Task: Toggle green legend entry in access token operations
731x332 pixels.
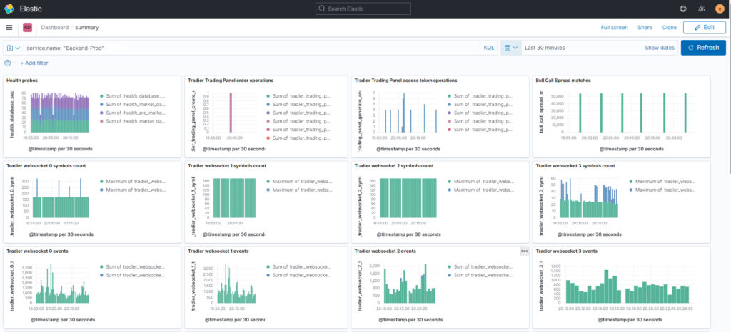Action: click(480, 95)
